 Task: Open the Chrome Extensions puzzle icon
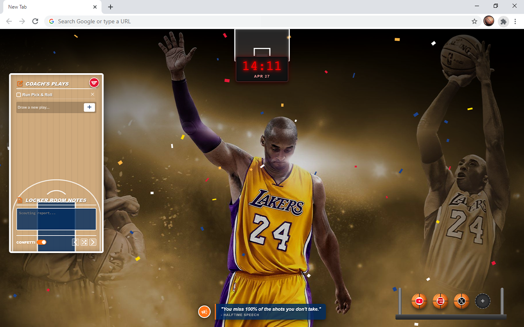tap(503, 21)
